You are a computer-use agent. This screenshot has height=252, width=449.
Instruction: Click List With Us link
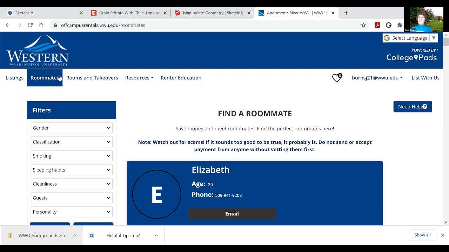(x=425, y=78)
